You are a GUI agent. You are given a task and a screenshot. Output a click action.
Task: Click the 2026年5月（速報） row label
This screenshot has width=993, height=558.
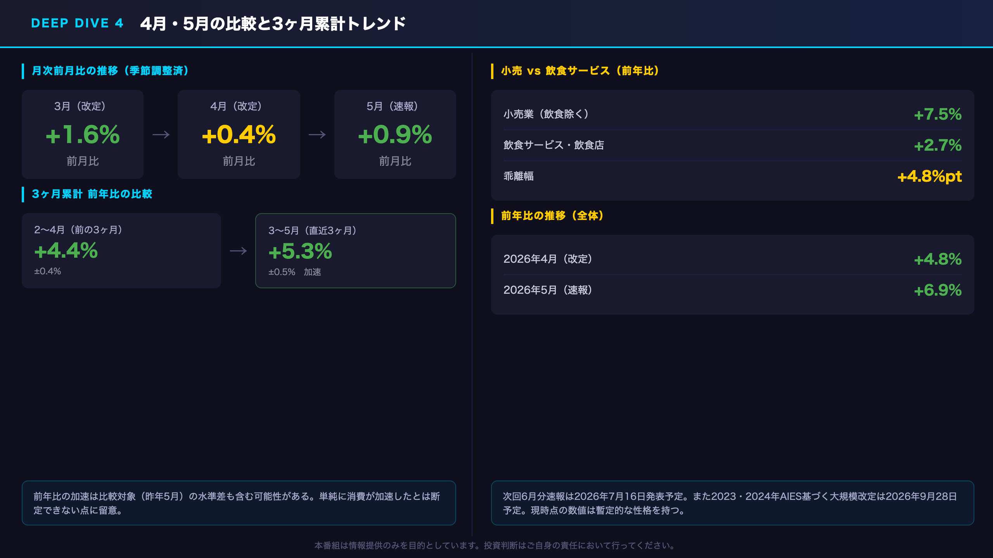[x=548, y=290]
